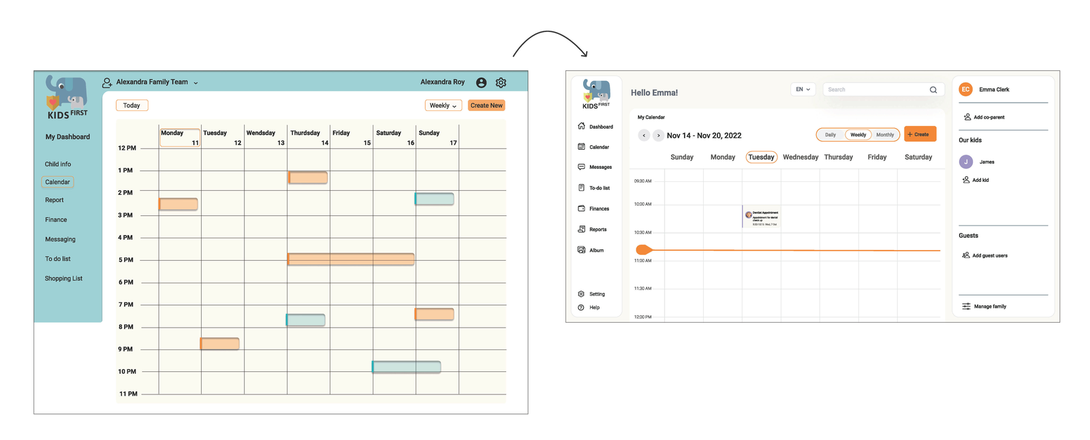Click the Add kid link text
This screenshot has height=440, width=1090.
980,180
